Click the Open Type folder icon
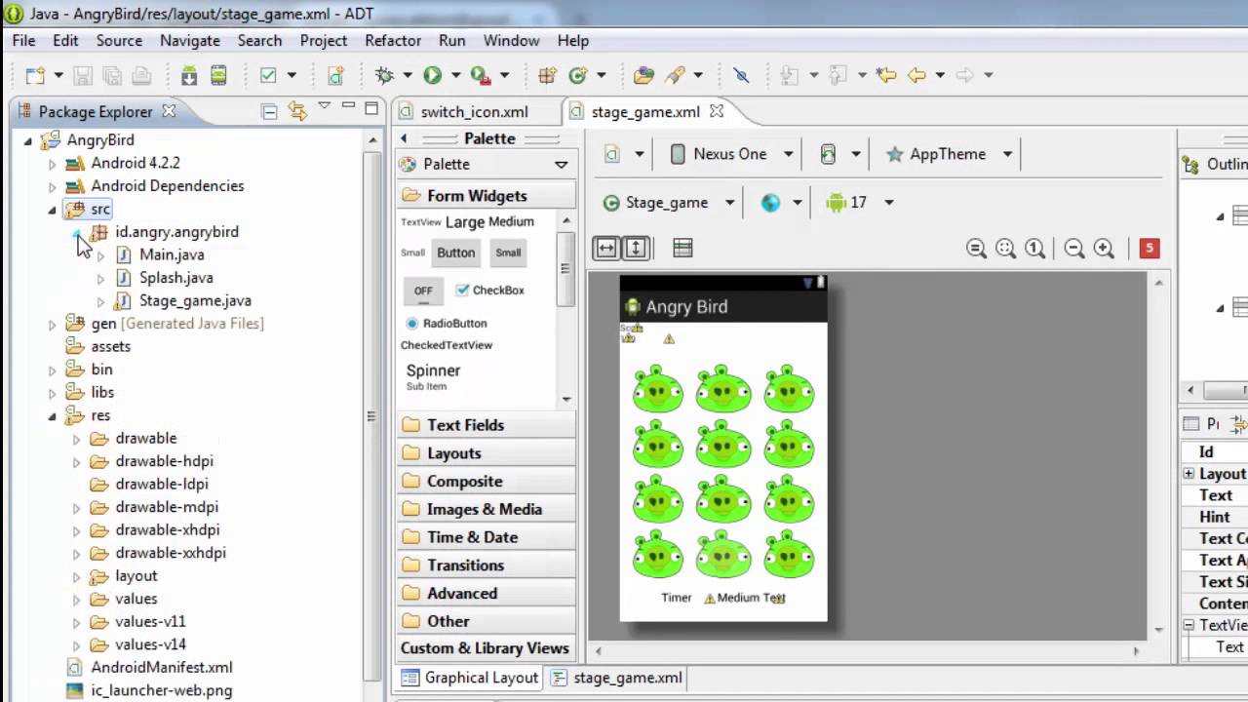The height and width of the screenshot is (702, 1248). click(x=643, y=75)
